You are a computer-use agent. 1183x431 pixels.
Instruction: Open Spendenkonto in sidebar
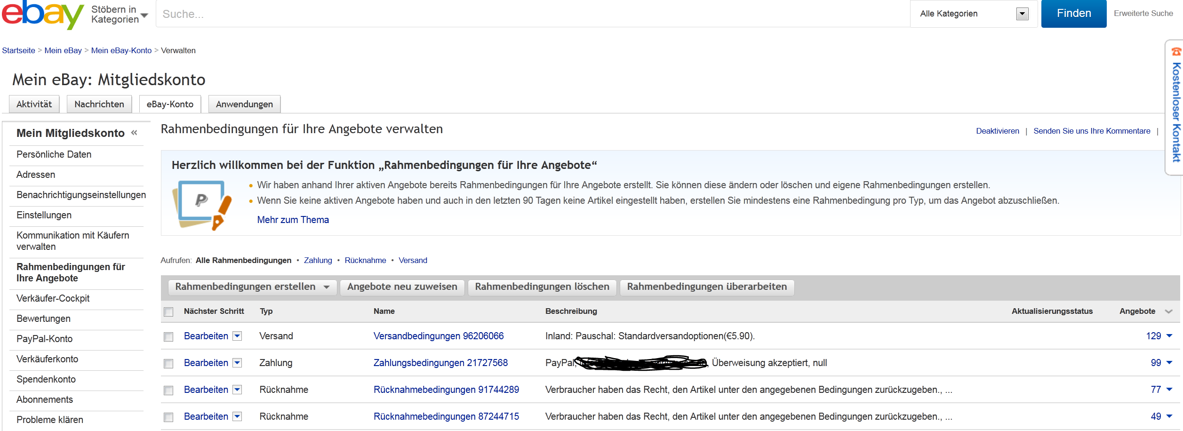point(46,379)
